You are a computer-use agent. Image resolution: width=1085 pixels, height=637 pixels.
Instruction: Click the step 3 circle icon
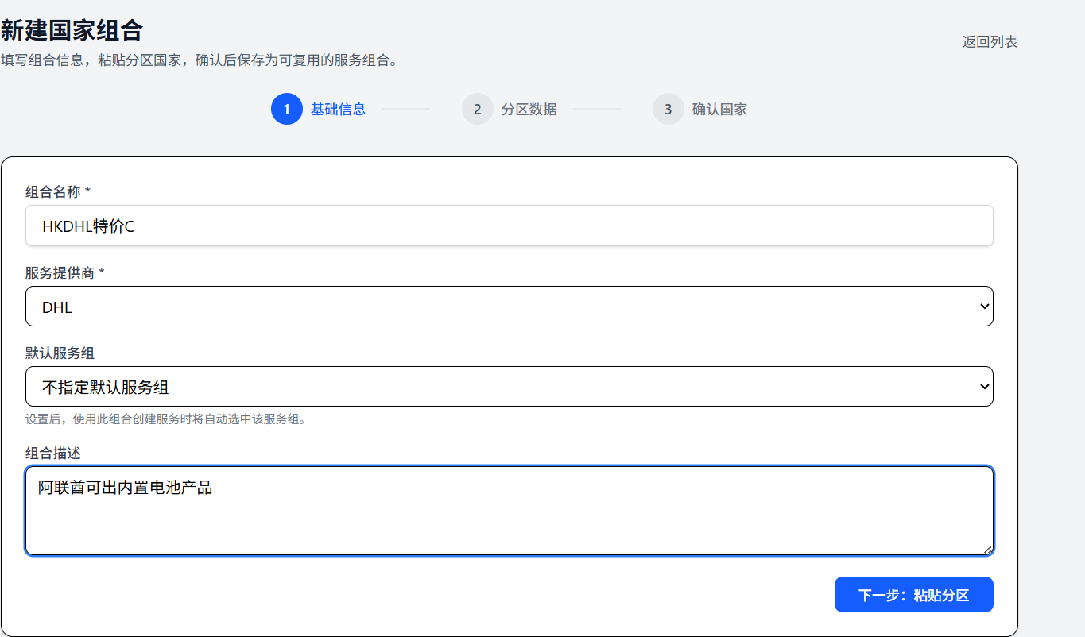coord(668,110)
